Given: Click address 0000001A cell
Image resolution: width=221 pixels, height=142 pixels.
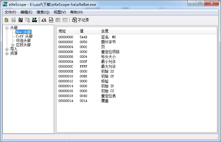Looking at the screenshot, I should click(x=66, y=101).
